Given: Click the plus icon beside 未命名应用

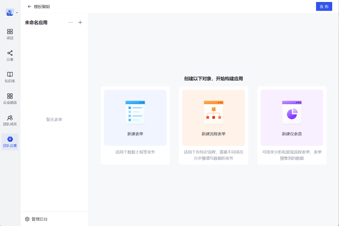Looking at the screenshot, I should (x=80, y=22).
